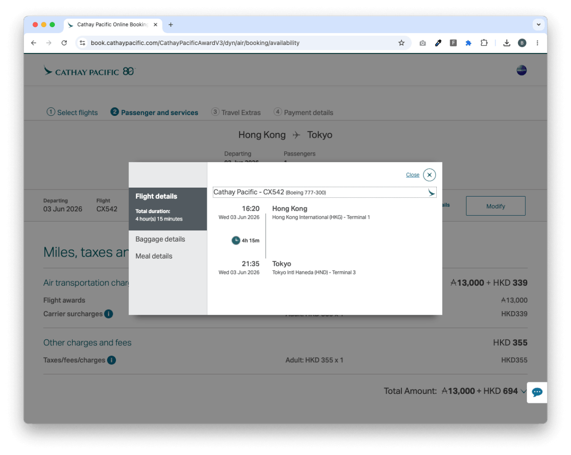571x455 pixels.
Task: Select the Cathay Pacific Online Booking tab
Action: 113,25
